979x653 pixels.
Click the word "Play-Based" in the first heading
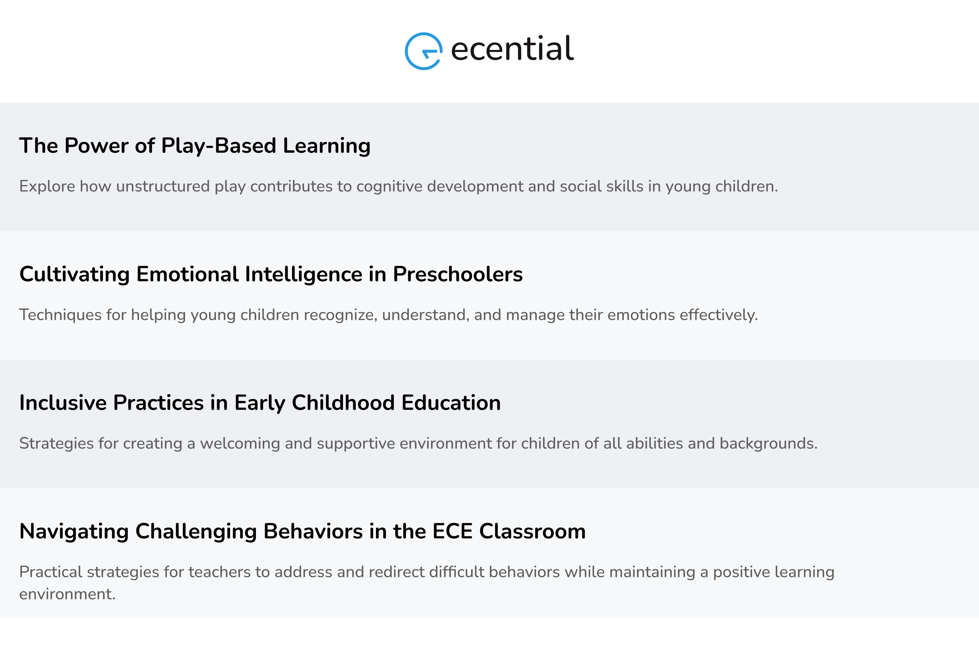[x=219, y=146]
